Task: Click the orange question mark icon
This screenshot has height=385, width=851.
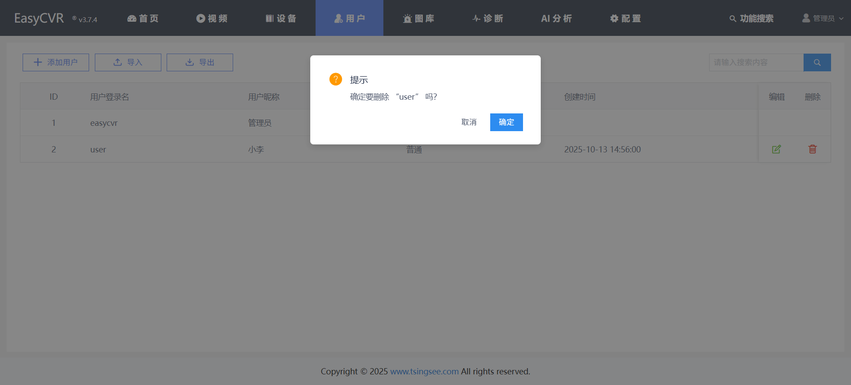Action: pyautogui.click(x=336, y=79)
